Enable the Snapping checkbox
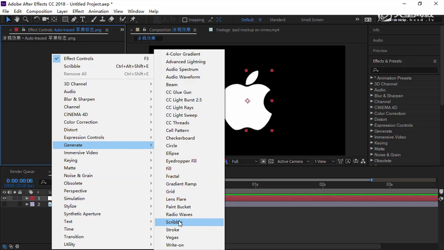The width and height of the screenshot is (444, 250). pyautogui.click(x=185, y=20)
